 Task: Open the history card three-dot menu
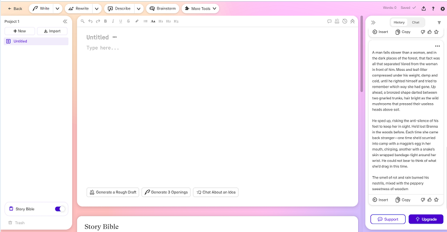438,46
